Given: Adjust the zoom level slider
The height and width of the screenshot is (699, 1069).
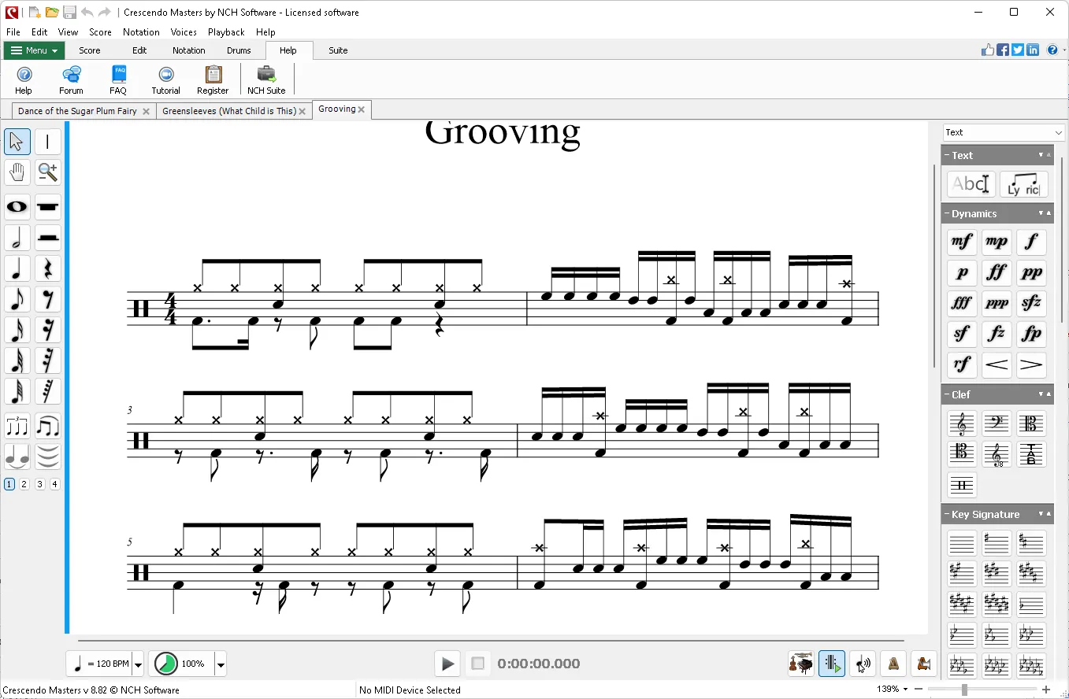Looking at the screenshot, I should coord(963,690).
